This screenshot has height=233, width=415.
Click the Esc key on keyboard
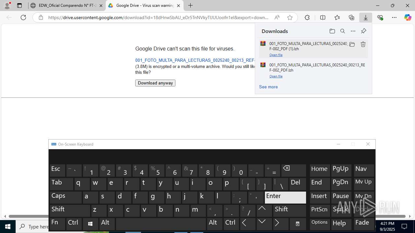point(57,170)
